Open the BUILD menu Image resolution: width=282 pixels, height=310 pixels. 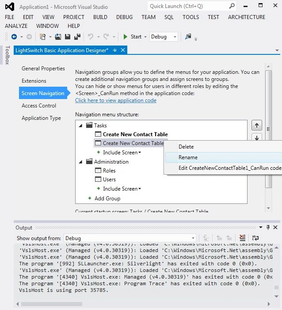(x=100, y=17)
